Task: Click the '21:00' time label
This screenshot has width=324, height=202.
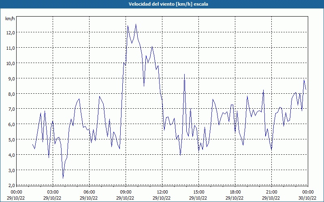Action: 271,192
